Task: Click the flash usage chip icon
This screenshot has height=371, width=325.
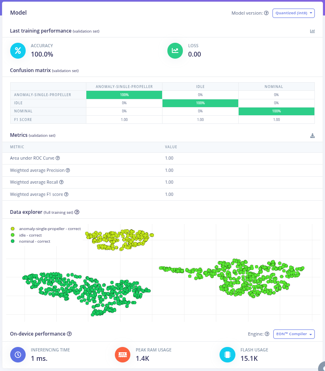Action: coord(227,355)
